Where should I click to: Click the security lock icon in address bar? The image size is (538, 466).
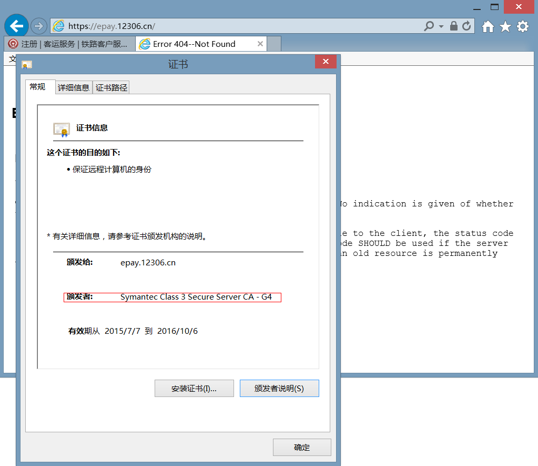pos(454,26)
